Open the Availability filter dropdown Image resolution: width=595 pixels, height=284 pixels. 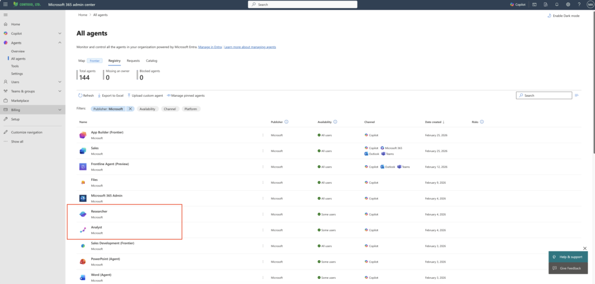[x=147, y=108]
